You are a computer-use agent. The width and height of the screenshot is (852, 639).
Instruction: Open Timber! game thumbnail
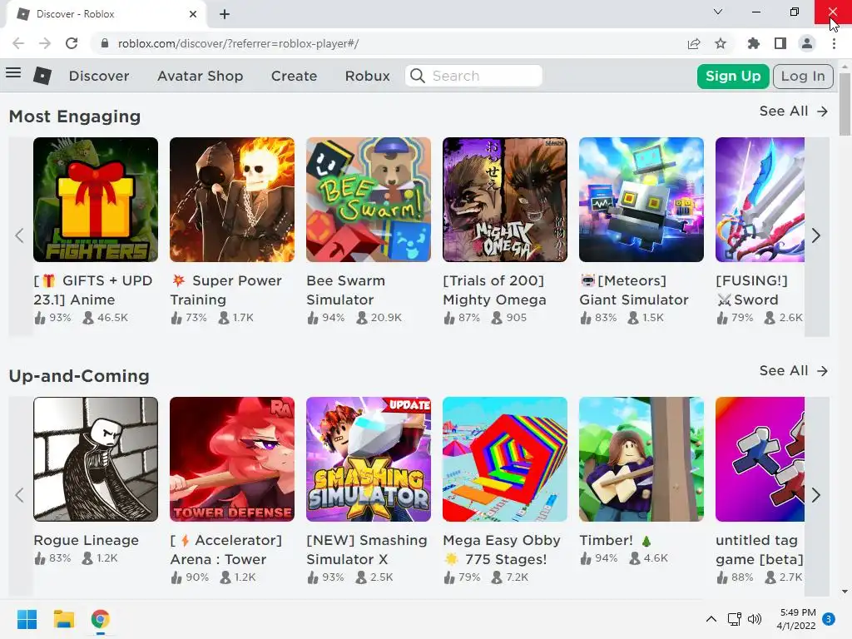coord(641,459)
